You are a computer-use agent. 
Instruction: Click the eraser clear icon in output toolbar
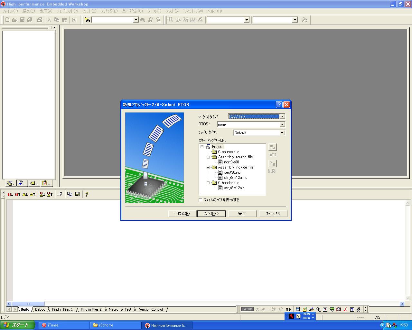point(60,194)
